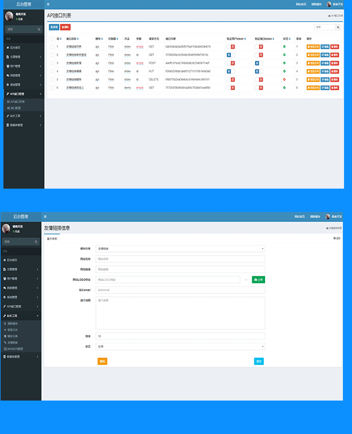Expand 系统管理 in API list sidebar
This screenshot has width=352, height=434.
click(x=24, y=84)
